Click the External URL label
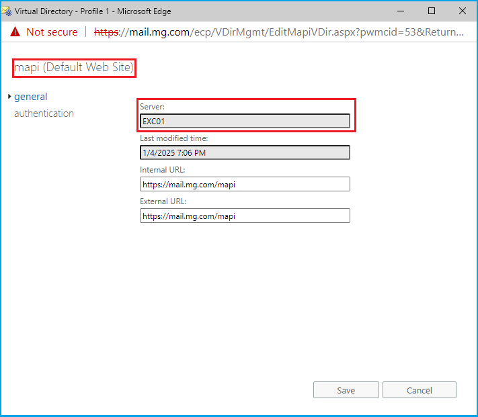 click(x=163, y=201)
